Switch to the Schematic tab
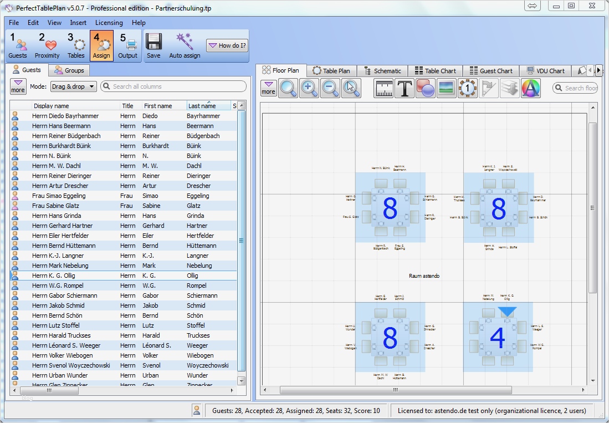The image size is (609, 423). (382, 70)
